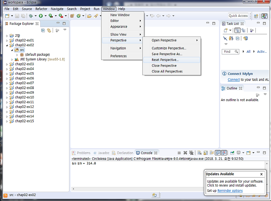
Task: Expand the 2장 folder
Action: [x=7, y=36]
